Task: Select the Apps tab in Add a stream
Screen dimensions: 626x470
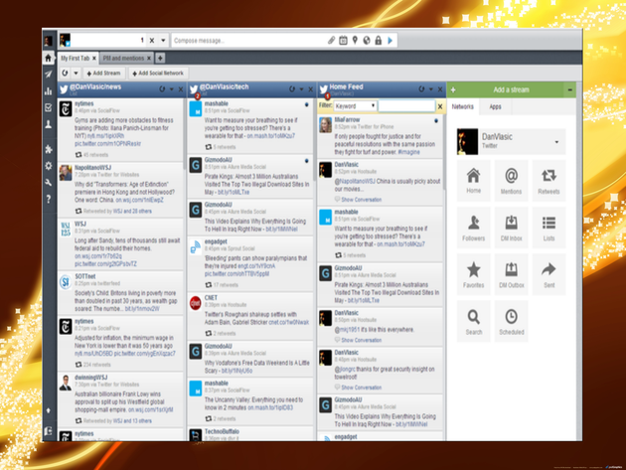Action: 495,106
